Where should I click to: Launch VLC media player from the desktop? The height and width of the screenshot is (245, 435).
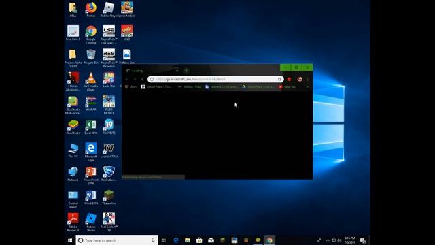pyautogui.click(x=90, y=82)
